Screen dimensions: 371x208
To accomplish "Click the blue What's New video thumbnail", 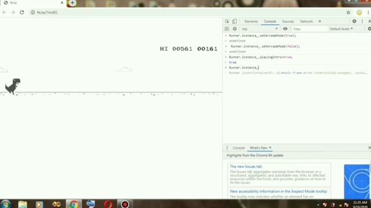I will click(357, 181).
